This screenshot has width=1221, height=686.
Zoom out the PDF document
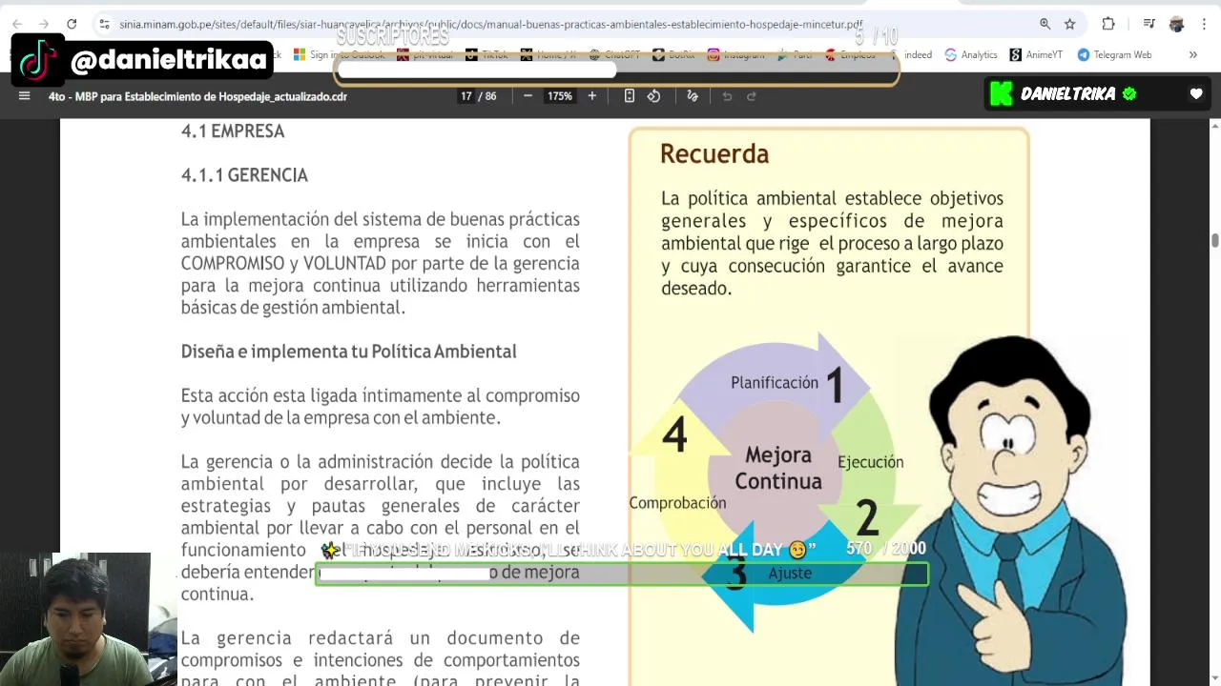528,96
